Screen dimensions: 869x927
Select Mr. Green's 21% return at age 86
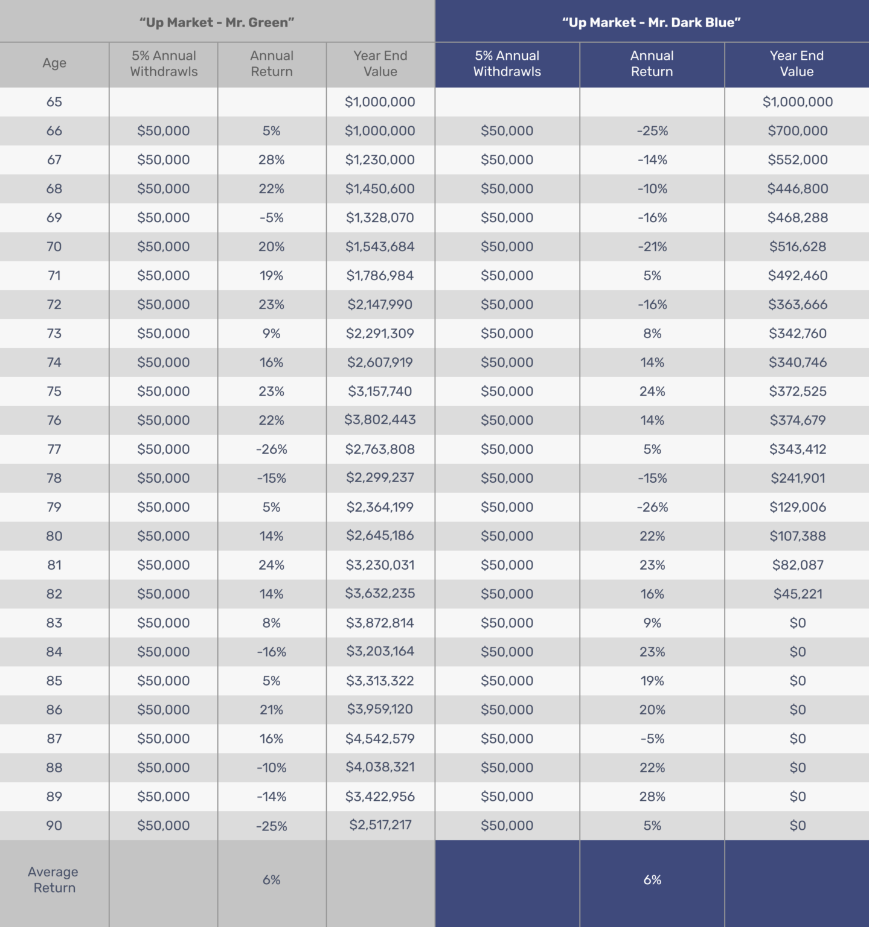pos(272,710)
